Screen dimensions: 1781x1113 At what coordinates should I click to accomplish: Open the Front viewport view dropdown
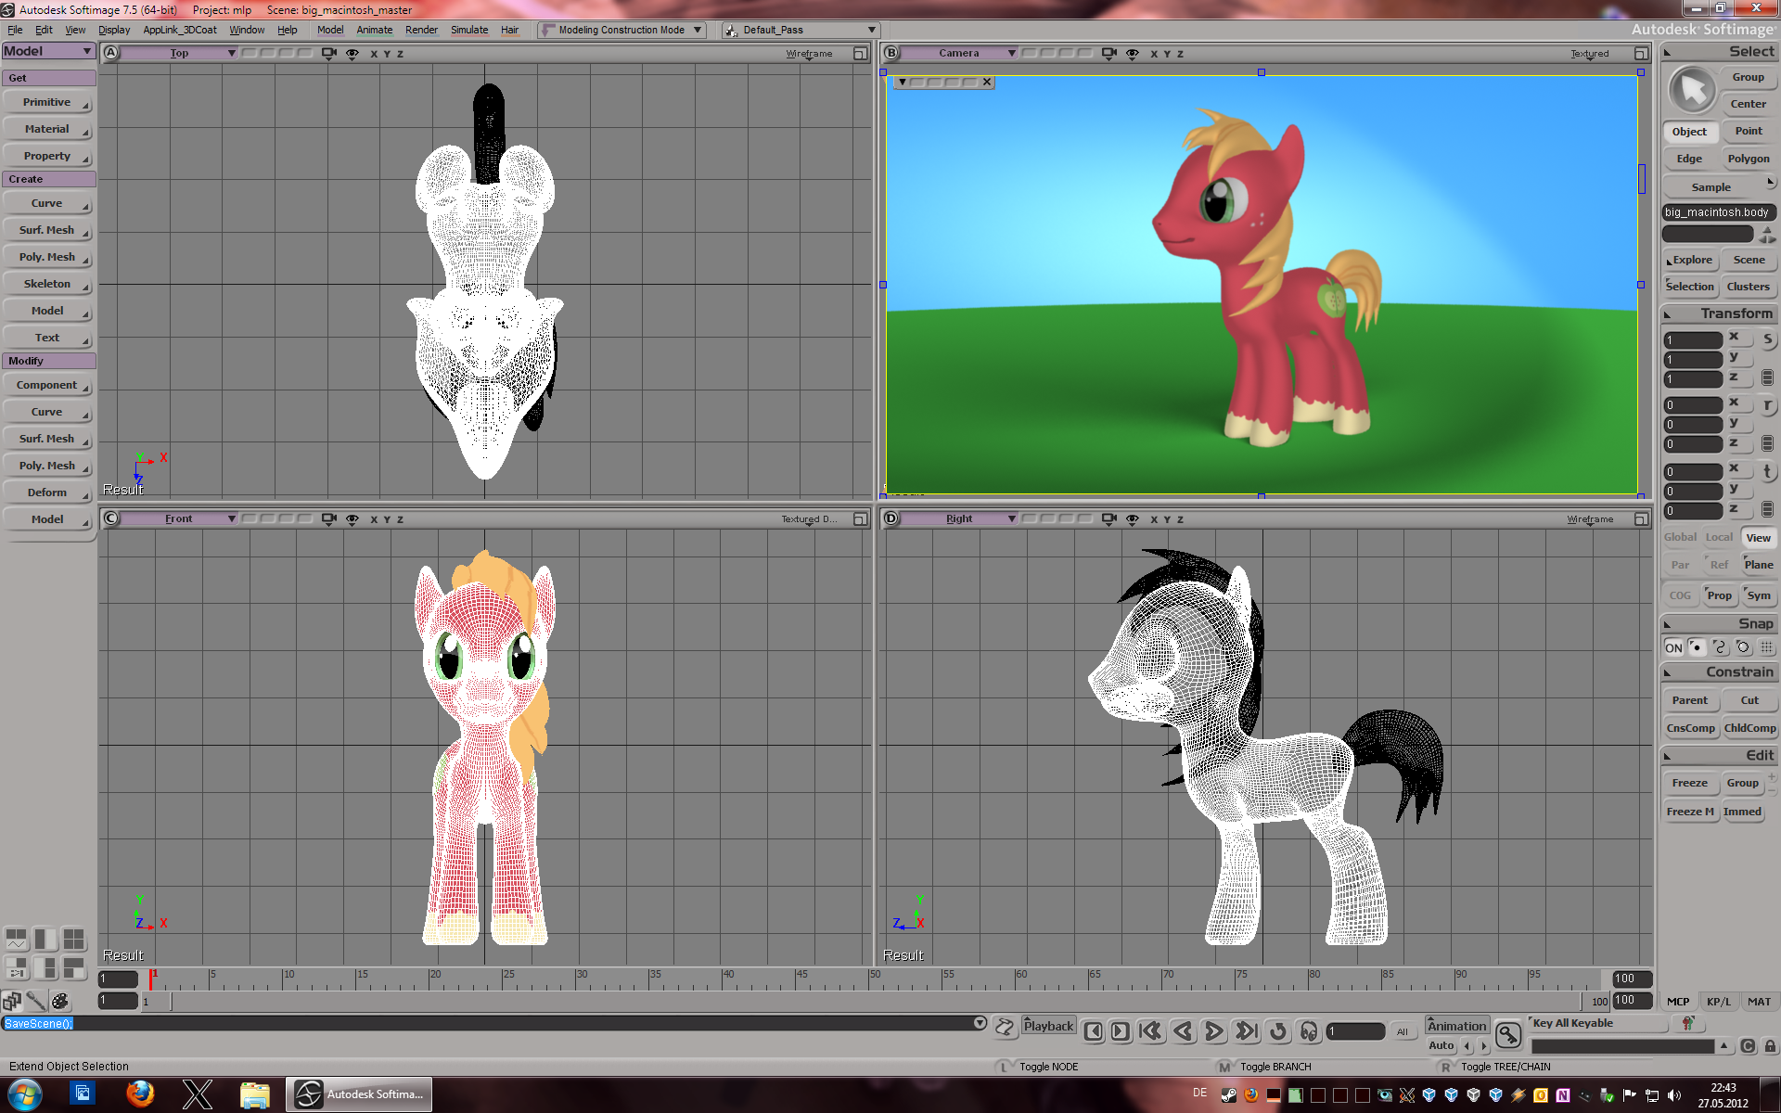point(181,519)
